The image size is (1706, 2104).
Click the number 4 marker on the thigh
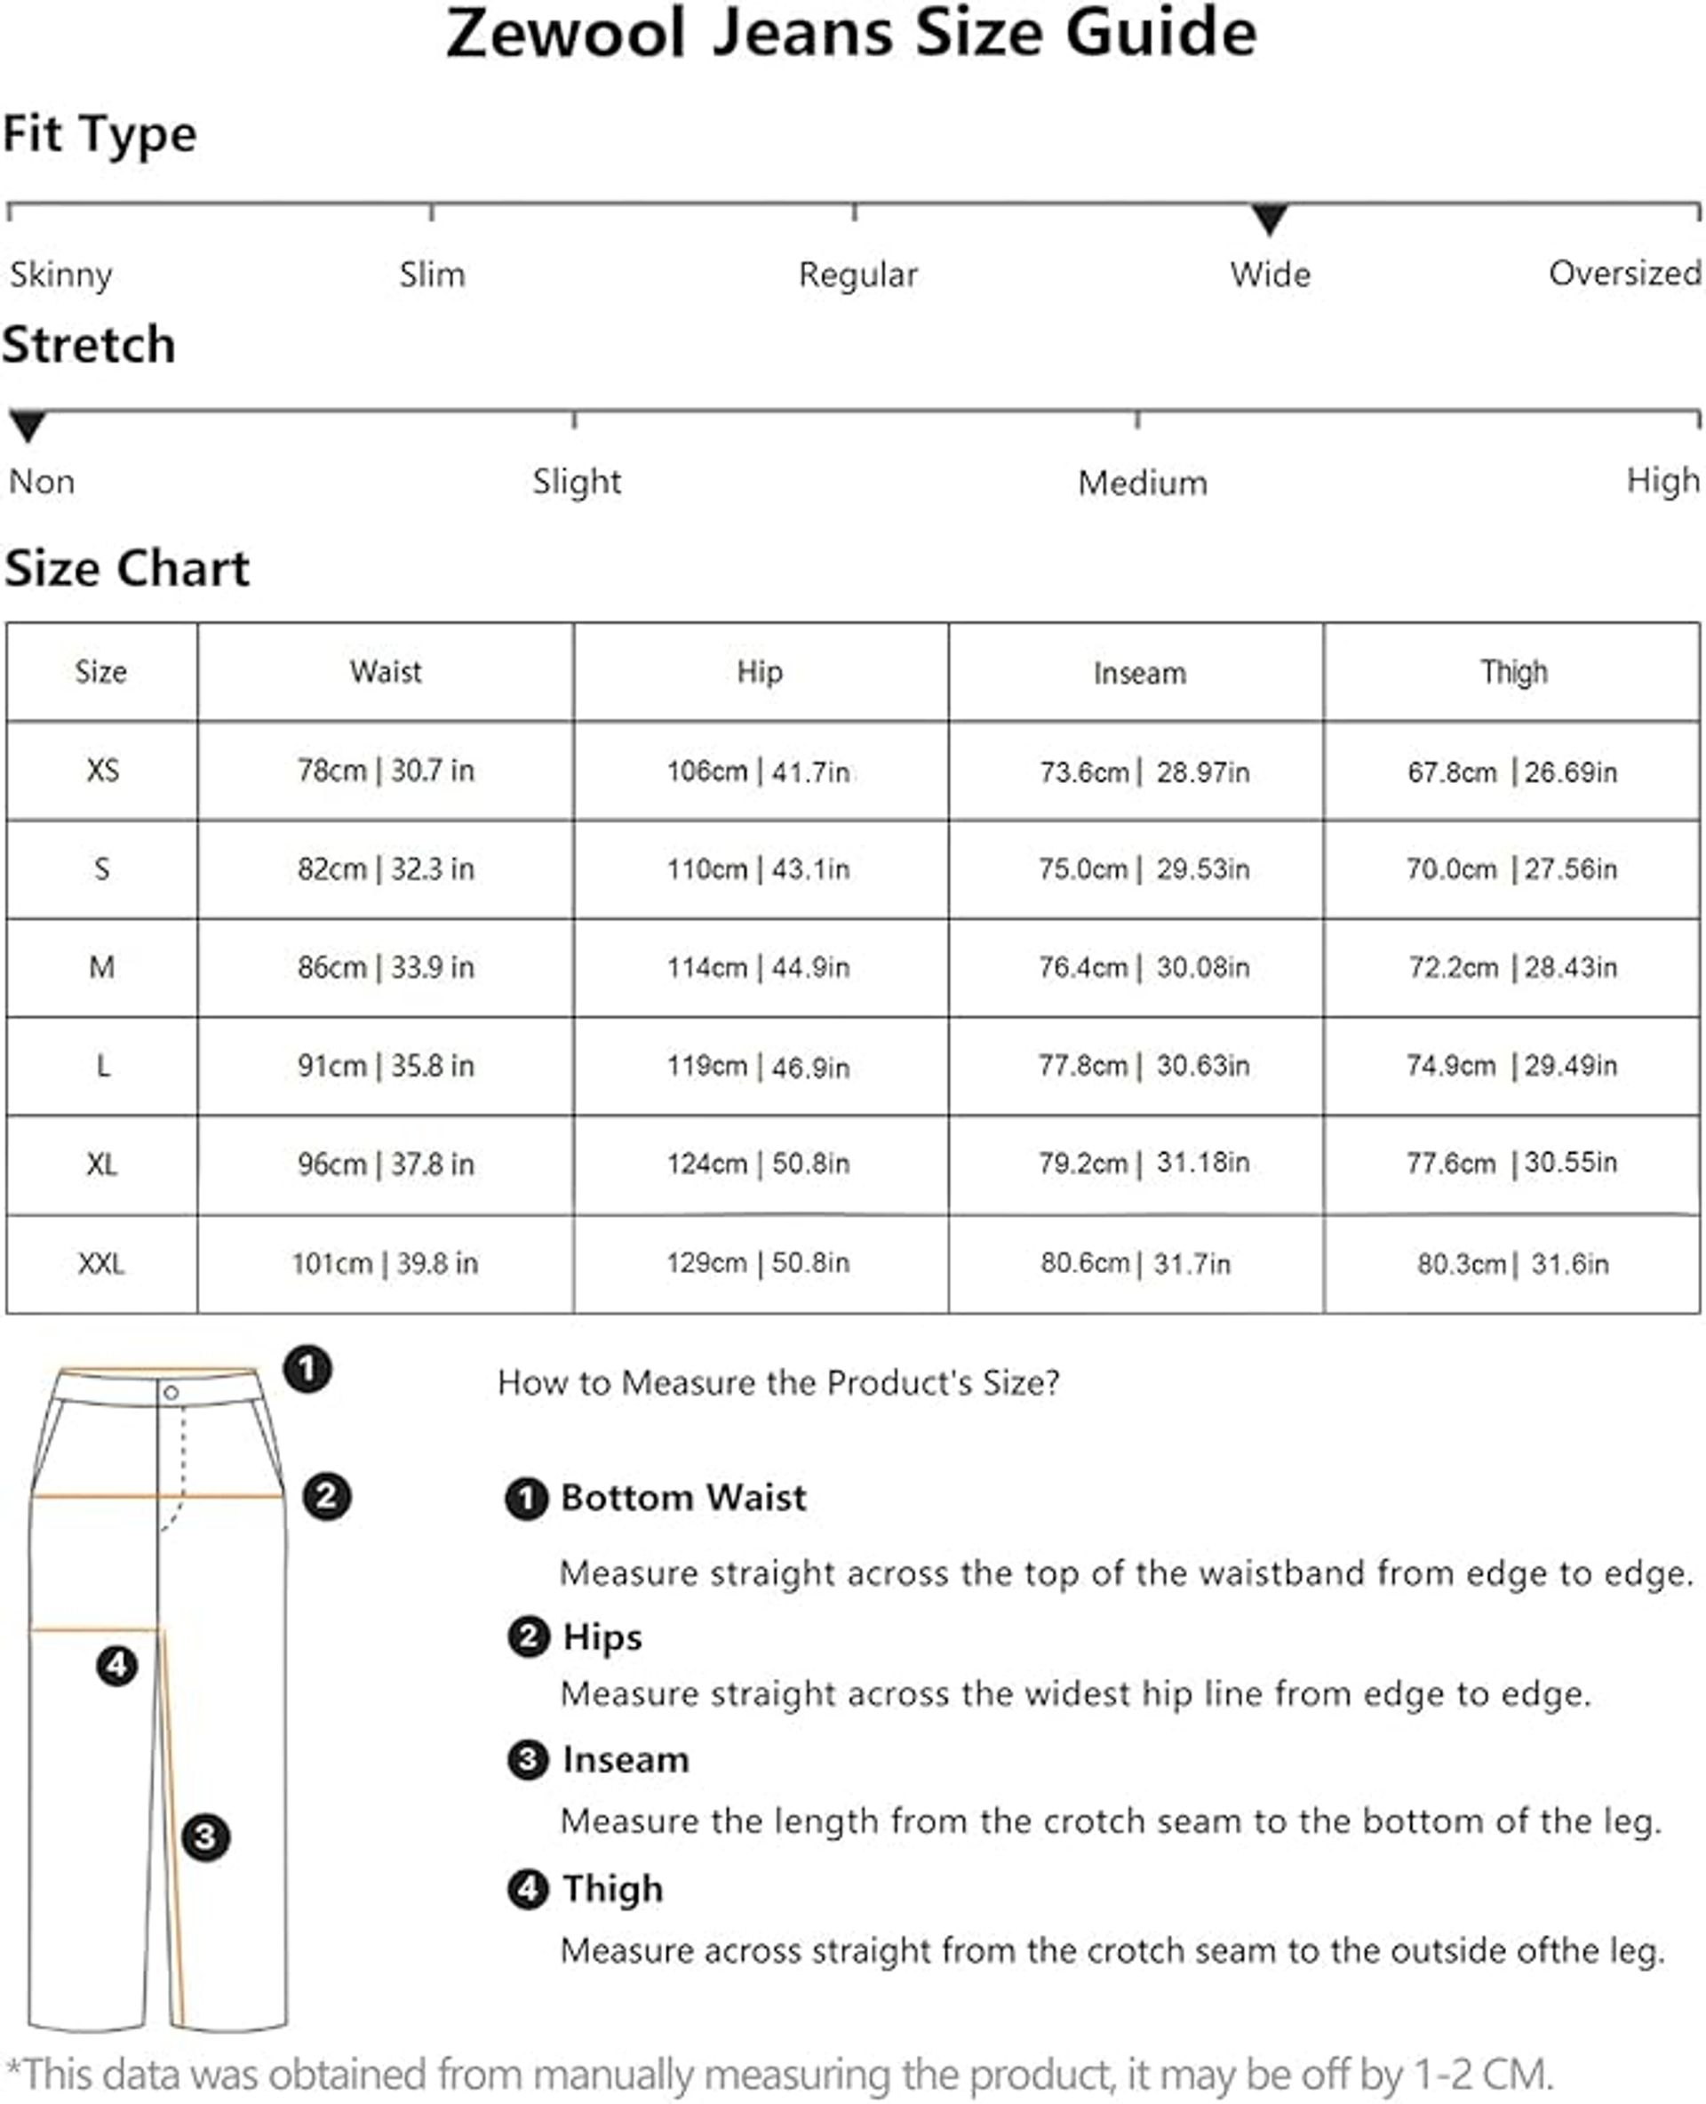click(117, 1666)
